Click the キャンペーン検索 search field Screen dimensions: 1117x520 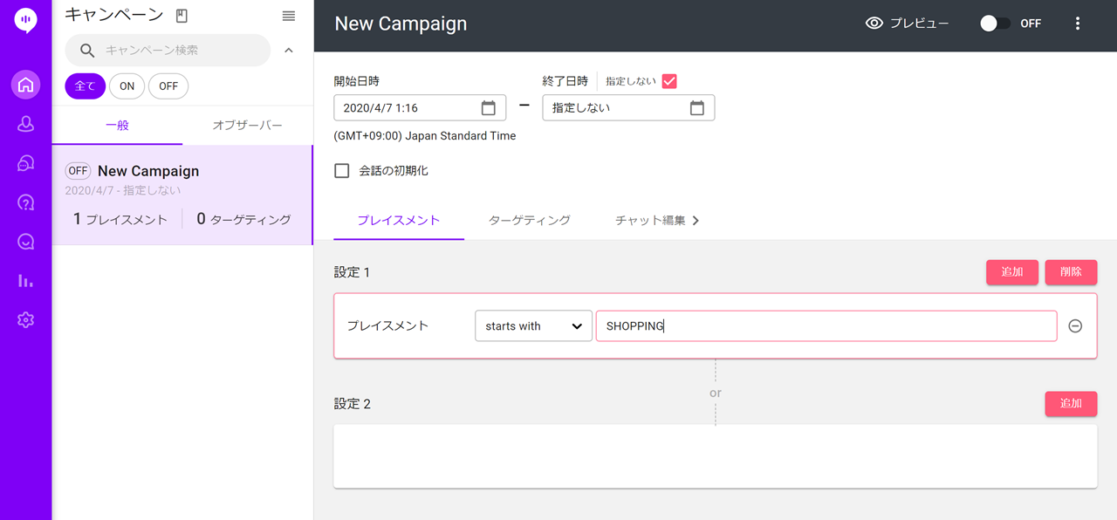pyautogui.click(x=168, y=51)
